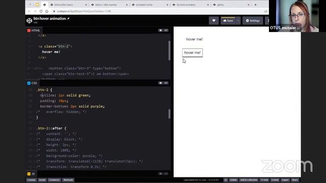Reload the browser page

(41, 11)
